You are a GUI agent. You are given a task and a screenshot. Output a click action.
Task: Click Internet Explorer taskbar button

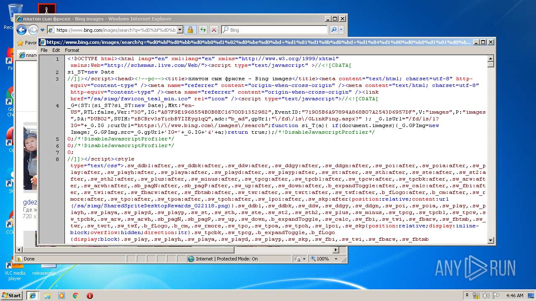(33, 295)
